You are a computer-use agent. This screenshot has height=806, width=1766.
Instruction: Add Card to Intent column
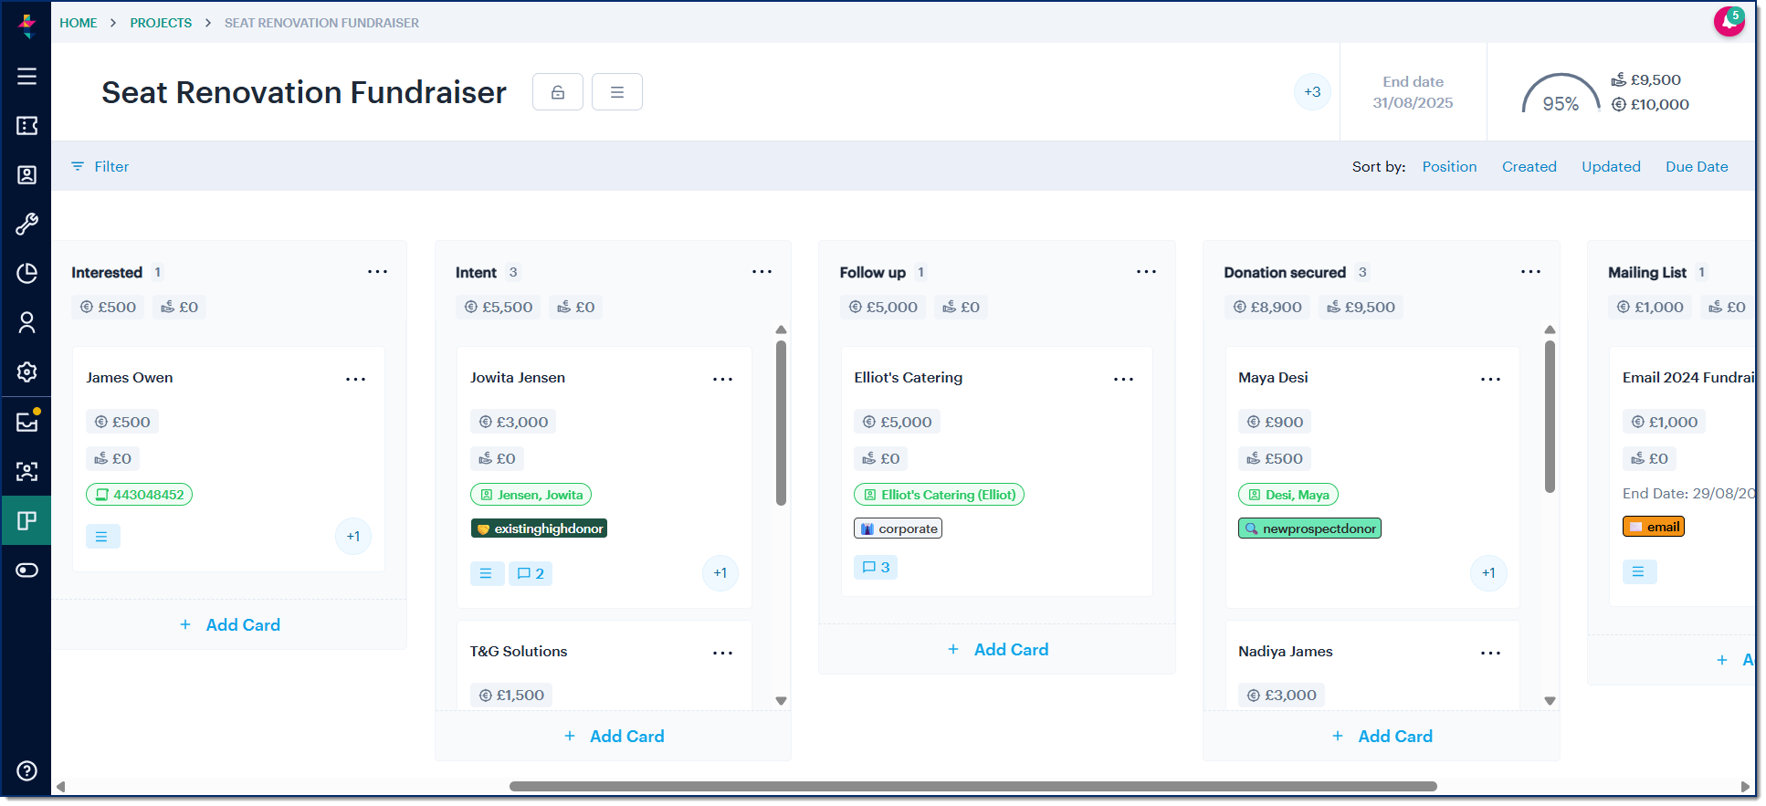pos(614,737)
